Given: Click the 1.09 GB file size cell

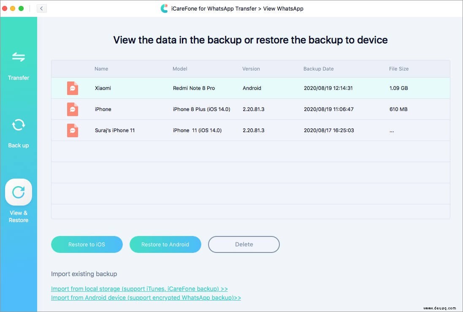Looking at the screenshot, I should click(398, 88).
